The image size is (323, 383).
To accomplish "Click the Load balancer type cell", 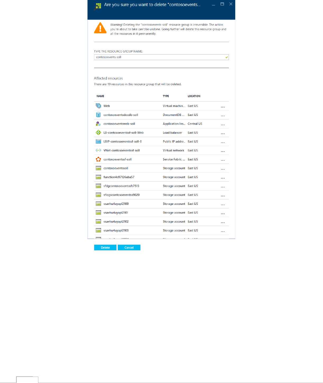I will [x=172, y=133].
